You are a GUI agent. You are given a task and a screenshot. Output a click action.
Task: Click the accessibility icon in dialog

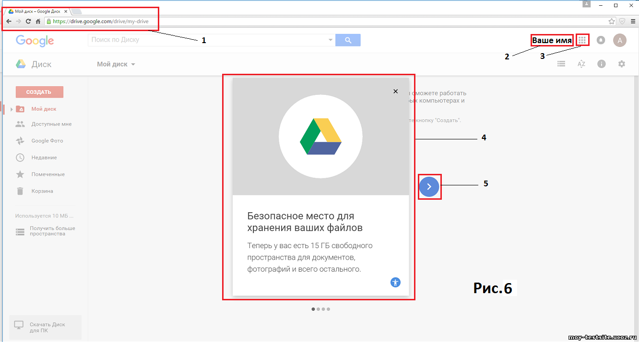(x=395, y=282)
